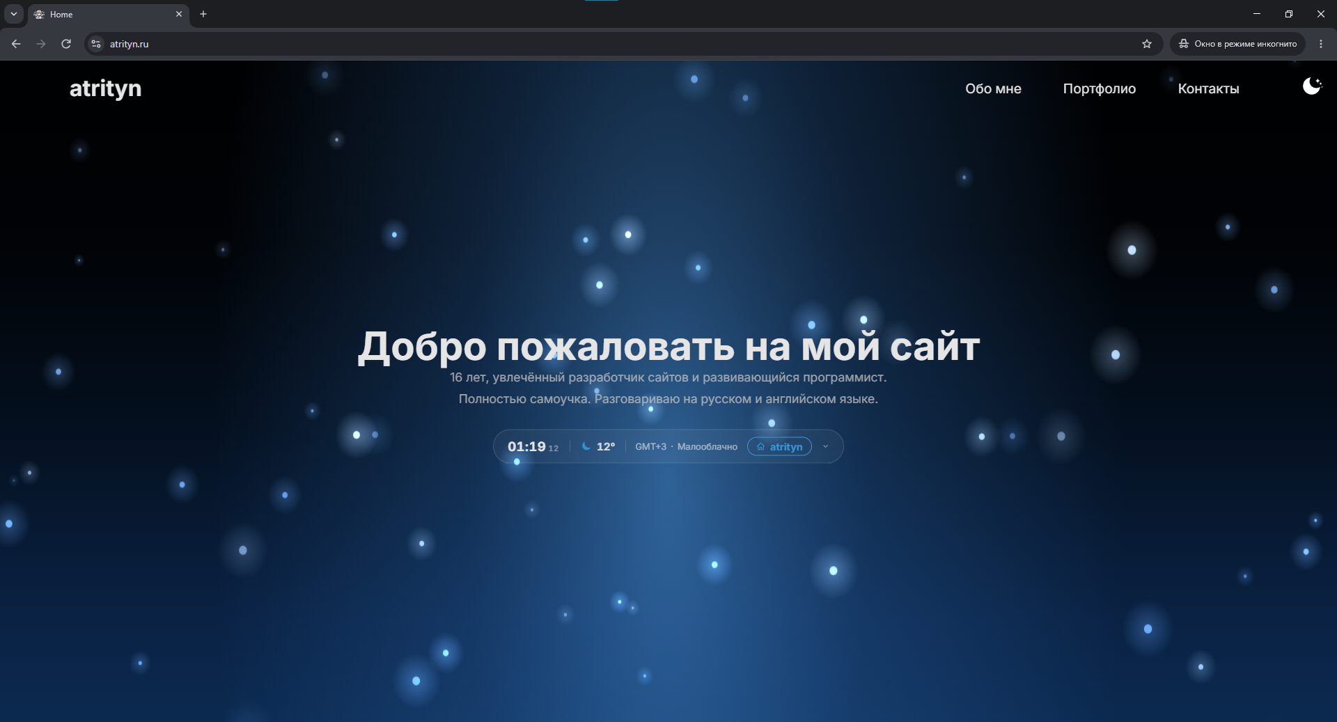Open the tab search dropdown arrow
This screenshot has height=722, width=1337.
(x=13, y=14)
